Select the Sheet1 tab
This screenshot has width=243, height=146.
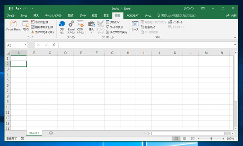(x=34, y=133)
